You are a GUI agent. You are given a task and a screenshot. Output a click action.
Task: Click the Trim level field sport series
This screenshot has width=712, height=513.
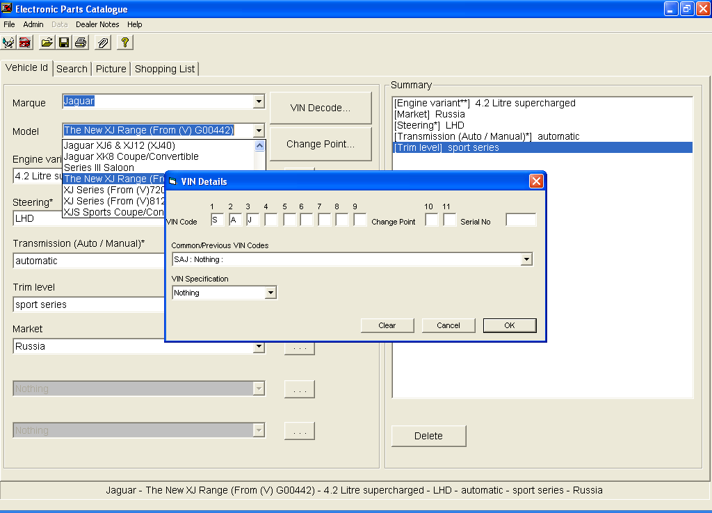(90, 304)
